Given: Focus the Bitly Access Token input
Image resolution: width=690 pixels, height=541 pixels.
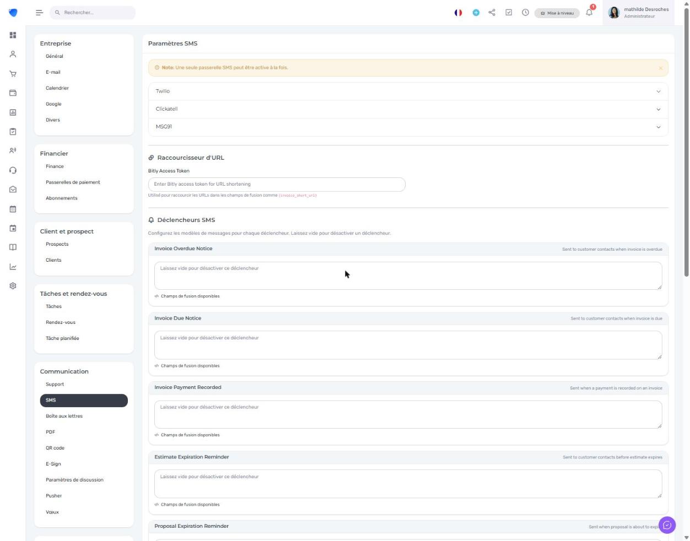Looking at the screenshot, I should 277,185.
